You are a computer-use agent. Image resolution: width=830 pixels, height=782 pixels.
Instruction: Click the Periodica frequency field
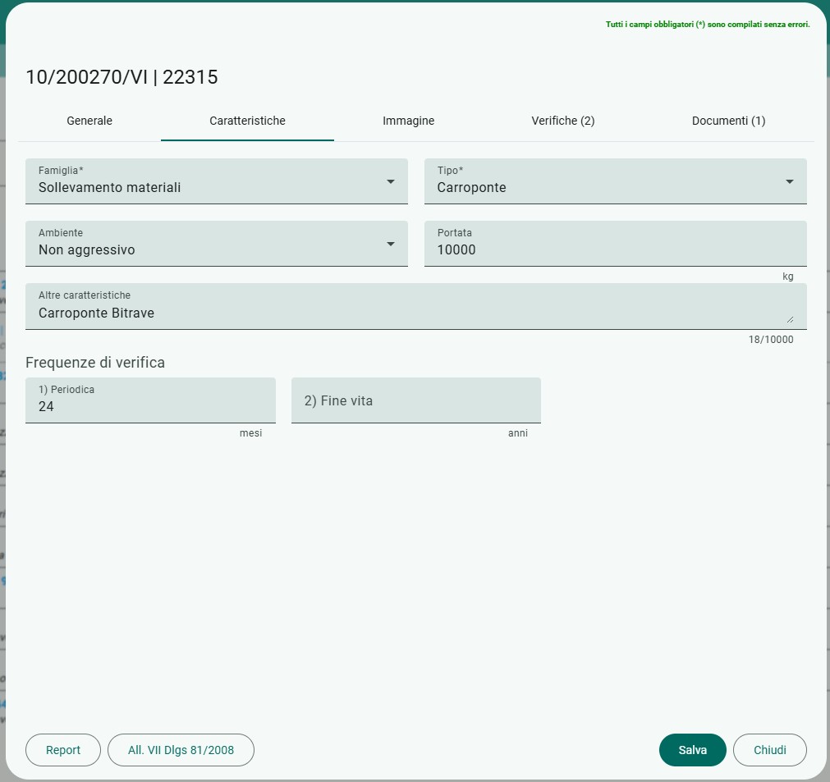click(150, 400)
